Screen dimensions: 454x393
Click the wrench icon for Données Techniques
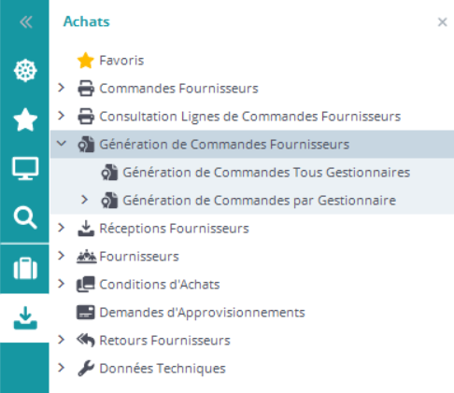(x=86, y=368)
